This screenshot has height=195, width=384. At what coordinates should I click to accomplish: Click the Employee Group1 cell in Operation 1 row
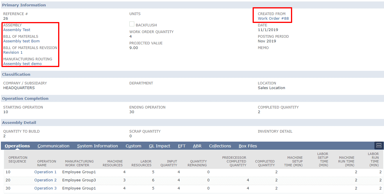click(79, 172)
